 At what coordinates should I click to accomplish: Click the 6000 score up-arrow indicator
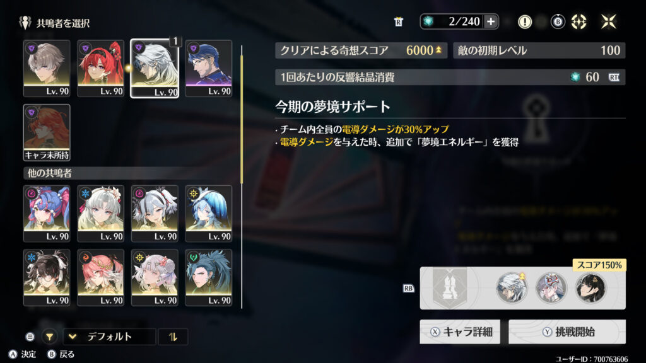(x=439, y=50)
